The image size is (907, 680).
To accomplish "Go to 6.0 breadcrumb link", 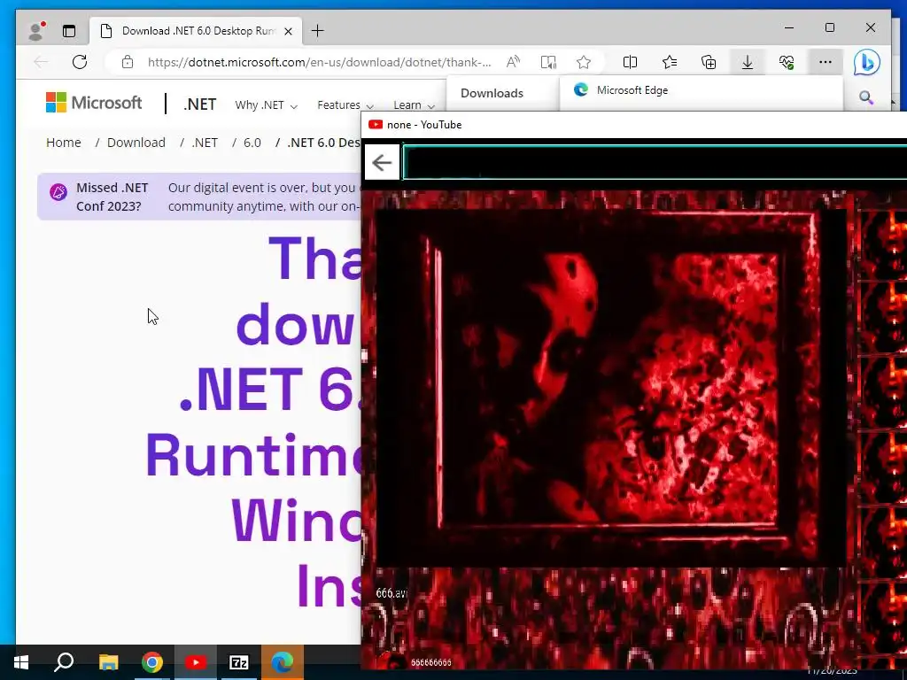I will coord(252,143).
